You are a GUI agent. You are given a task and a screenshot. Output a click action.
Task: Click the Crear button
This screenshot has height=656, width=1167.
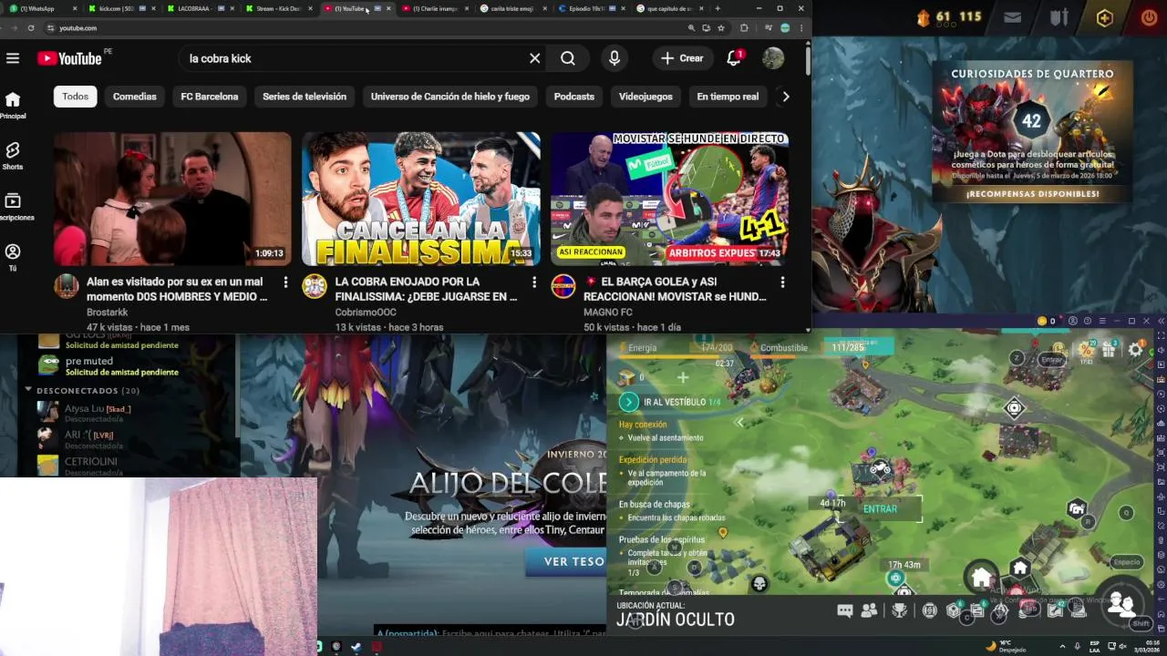tap(683, 58)
